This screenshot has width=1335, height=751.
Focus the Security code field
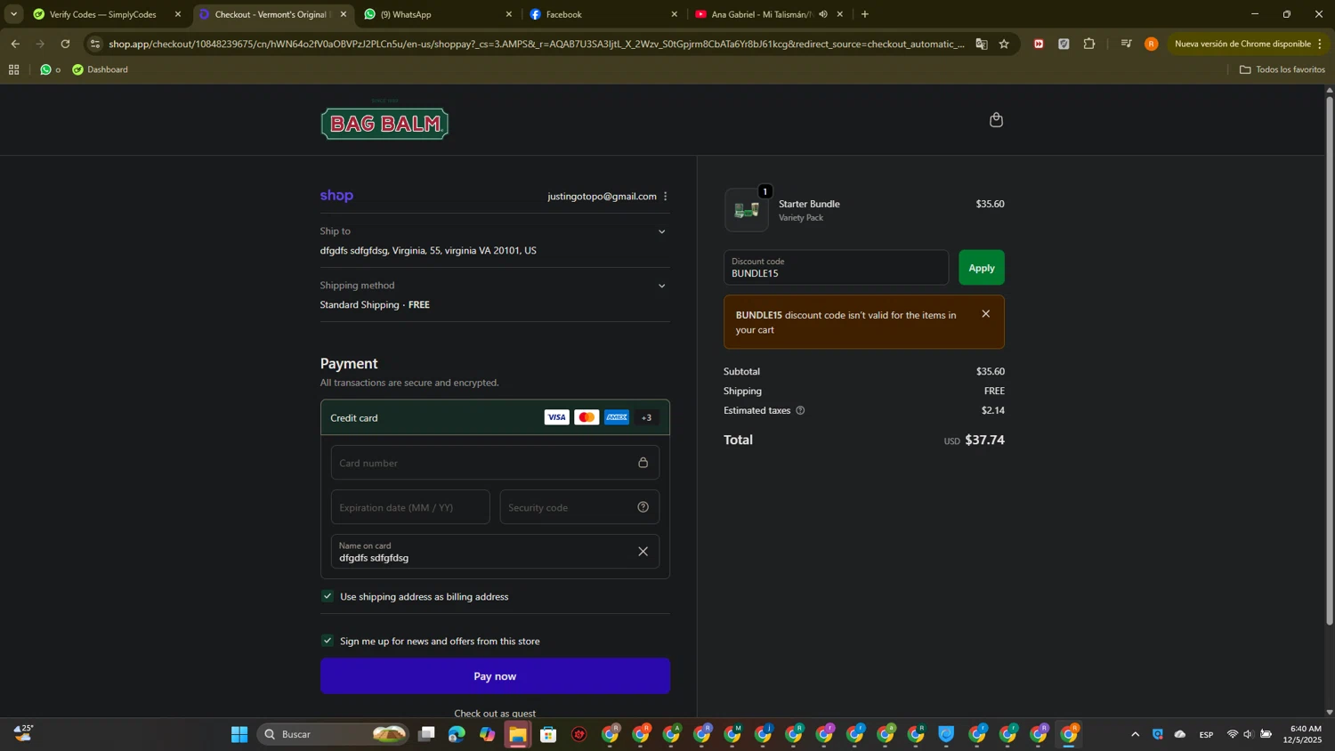click(579, 507)
